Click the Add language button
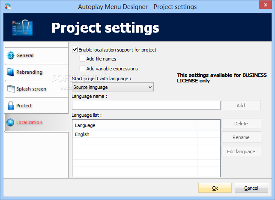 (x=241, y=106)
